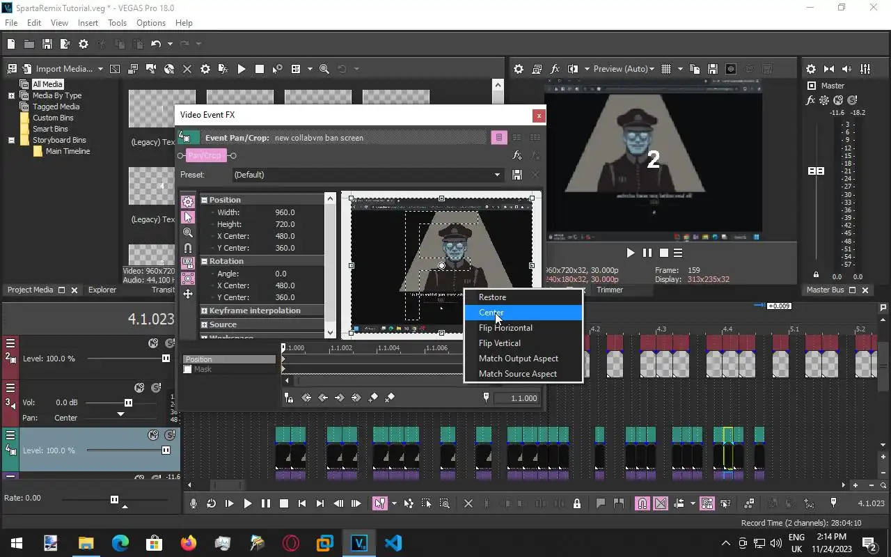891x557 pixels.
Task: Open the Tools menu
Action: coord(117,22)
